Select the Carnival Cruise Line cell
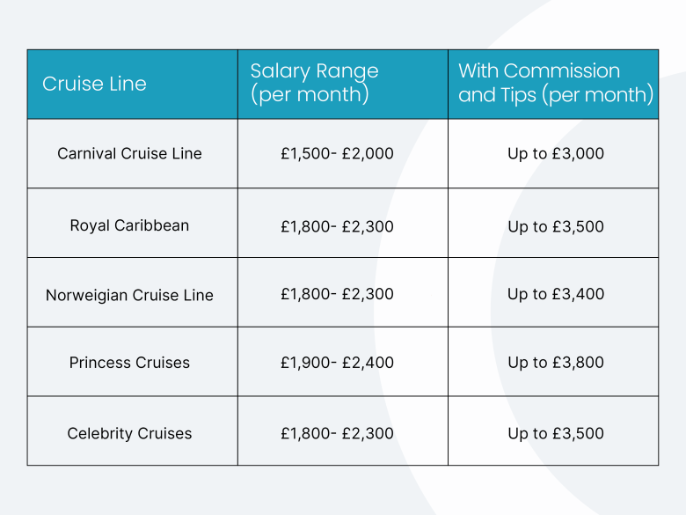The image size is (686, 515). click(x=133, y=154)
